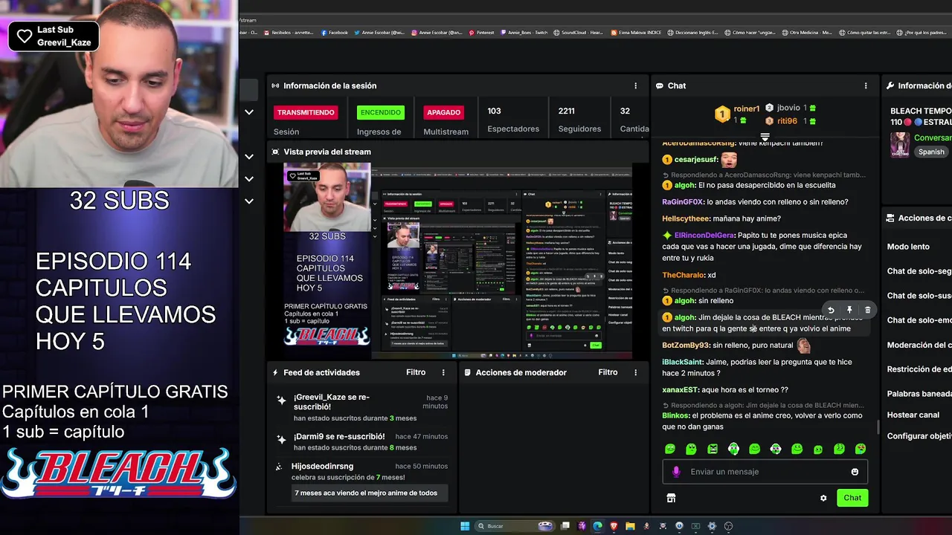Toggle Chat de solo-suscriptores action

coord(919,296)
